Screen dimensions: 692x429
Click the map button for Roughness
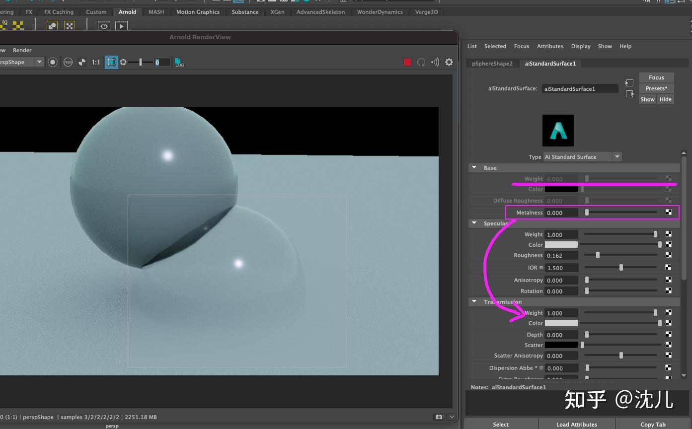[x=669, y=255]
